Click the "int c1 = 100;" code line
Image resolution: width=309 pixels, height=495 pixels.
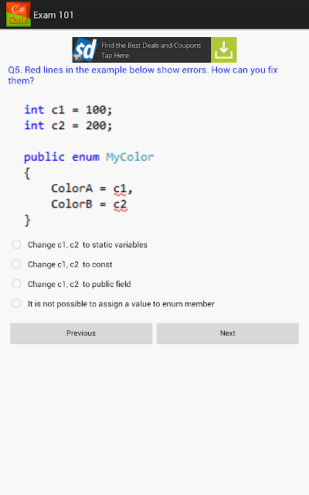click(68, 110)
